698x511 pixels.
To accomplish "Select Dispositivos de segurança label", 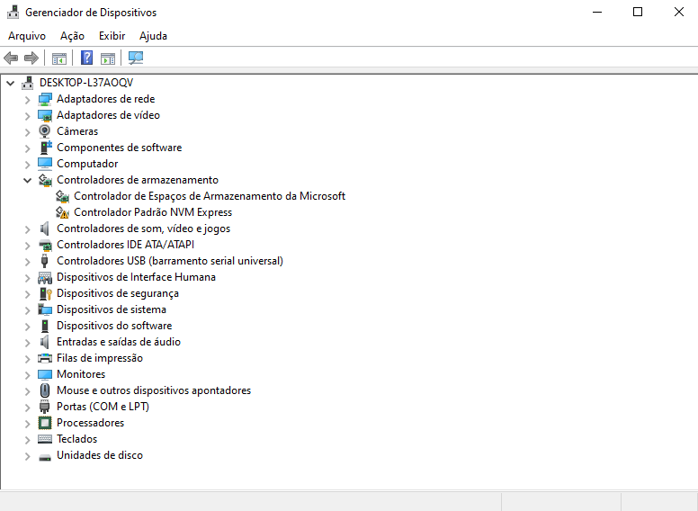I will click(x=118, y=293).
